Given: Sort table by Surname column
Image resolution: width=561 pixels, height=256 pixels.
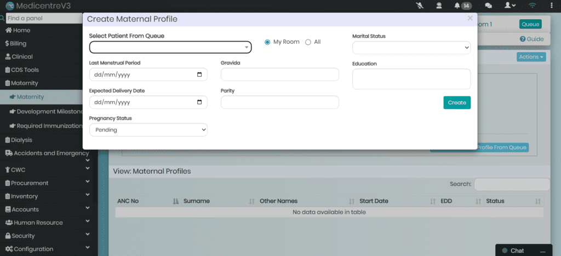Looking at the screenshot, I should coord(219,201).
